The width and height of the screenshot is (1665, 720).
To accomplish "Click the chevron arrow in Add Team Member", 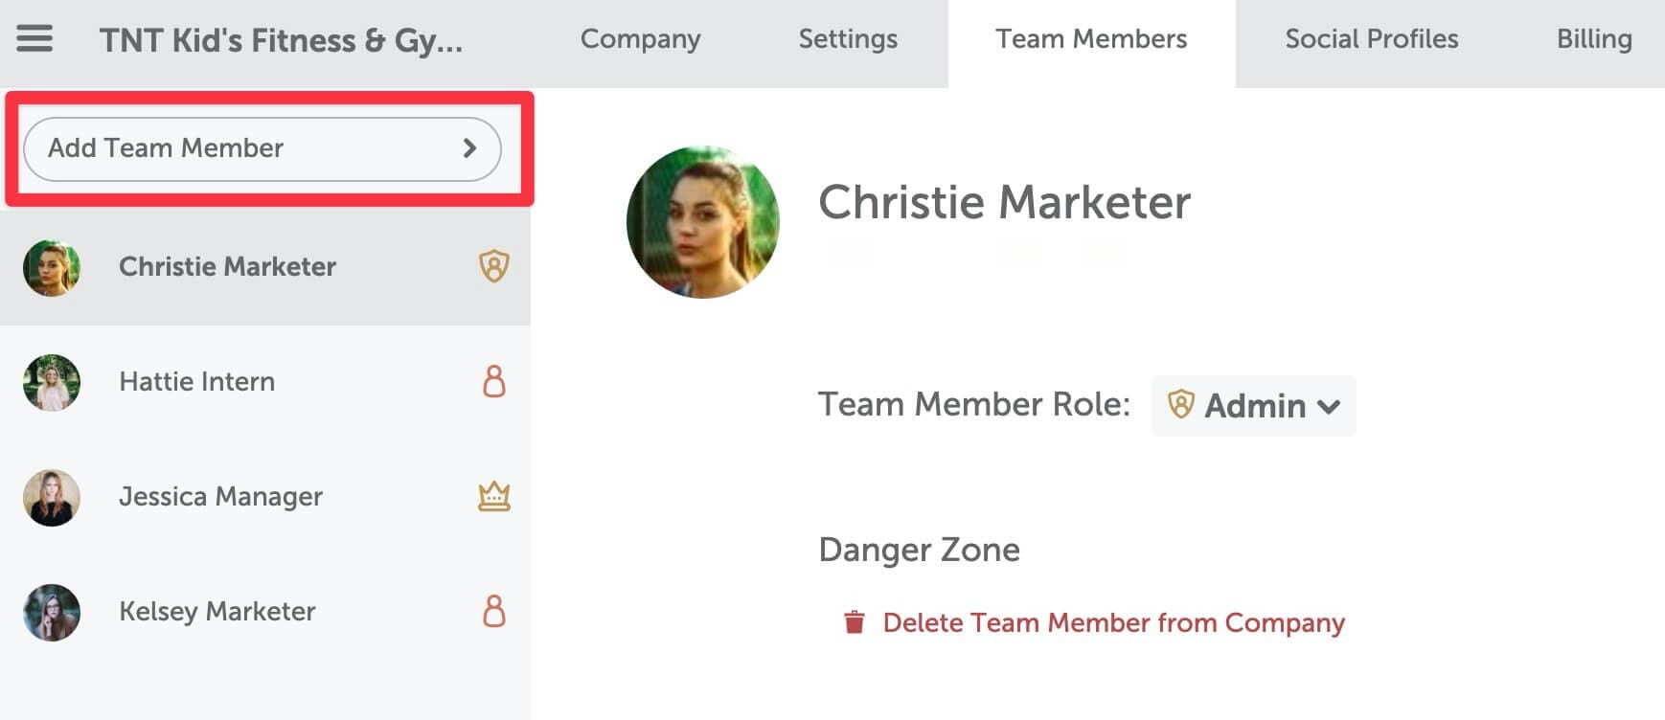I will point(469,148).
